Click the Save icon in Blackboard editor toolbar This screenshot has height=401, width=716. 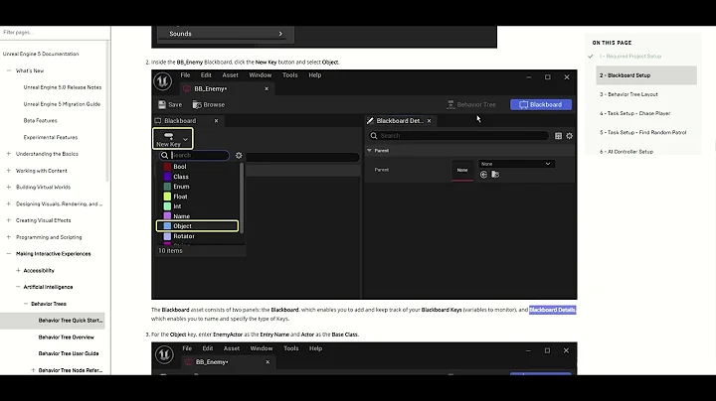pos(162,105)
